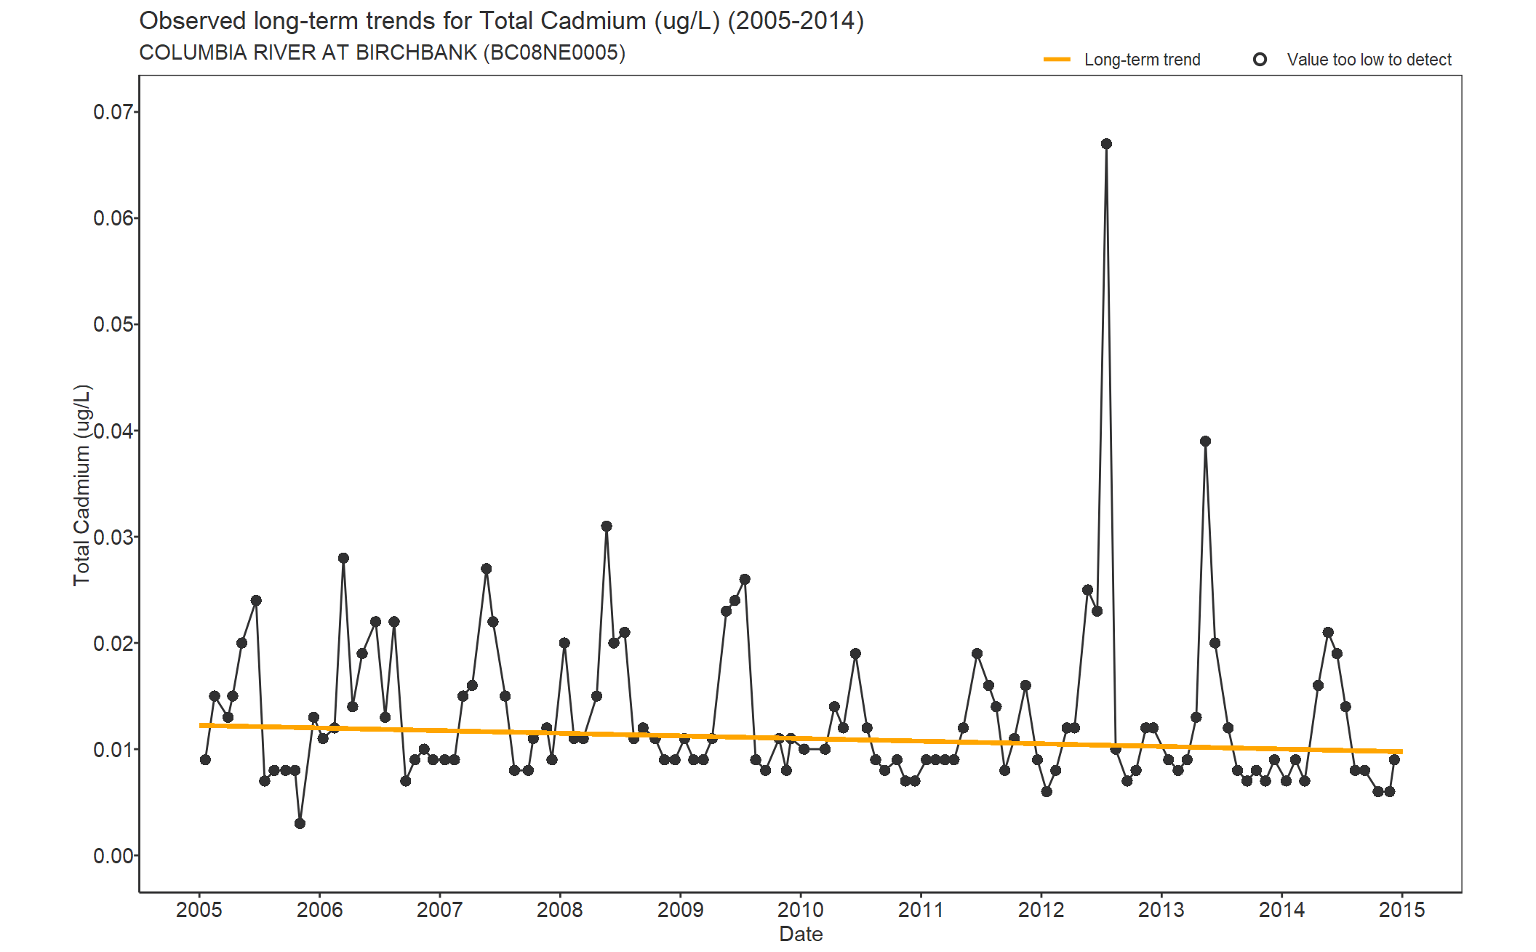Click the Long-term trend legend label
The width and height of the screenshot is (1536, 952).
[1143, 60]
